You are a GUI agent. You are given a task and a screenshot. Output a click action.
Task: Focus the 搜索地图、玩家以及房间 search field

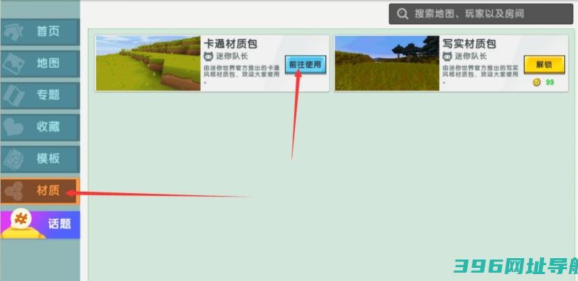tap(480, 14)
